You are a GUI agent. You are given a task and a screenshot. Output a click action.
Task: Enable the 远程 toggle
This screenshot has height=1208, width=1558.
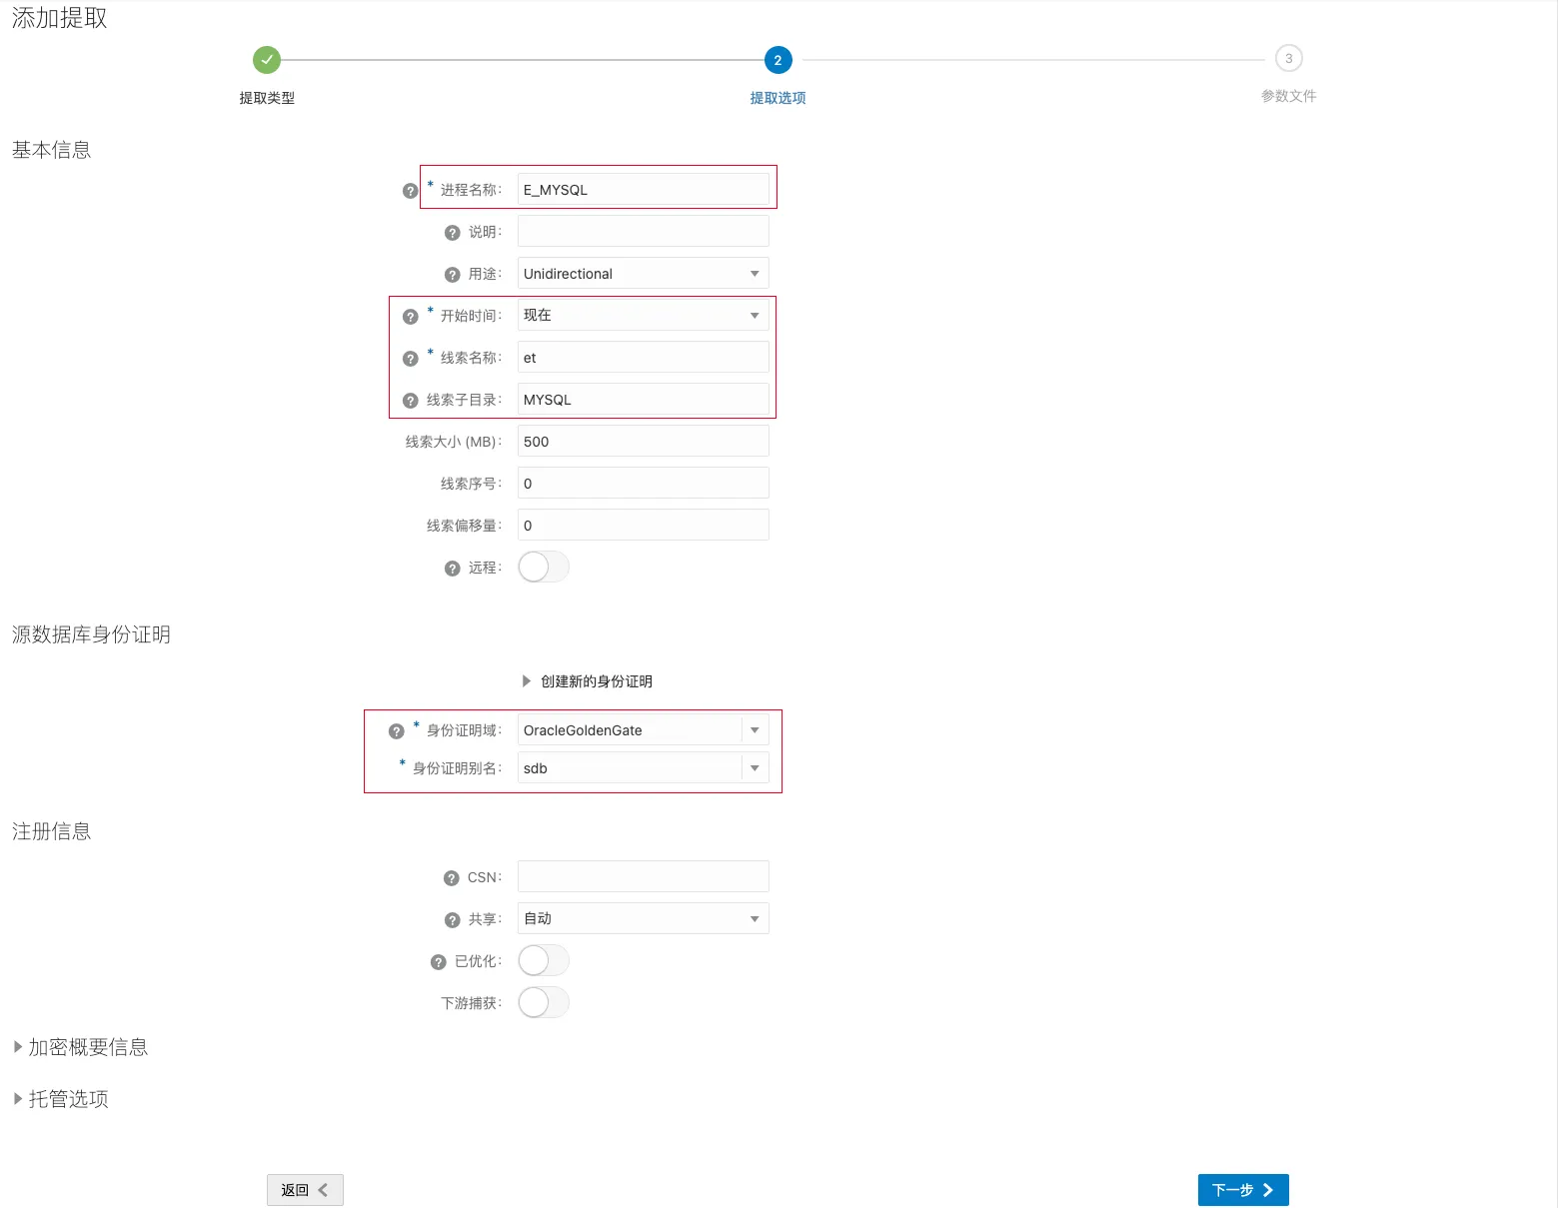(x=543, y=567)
